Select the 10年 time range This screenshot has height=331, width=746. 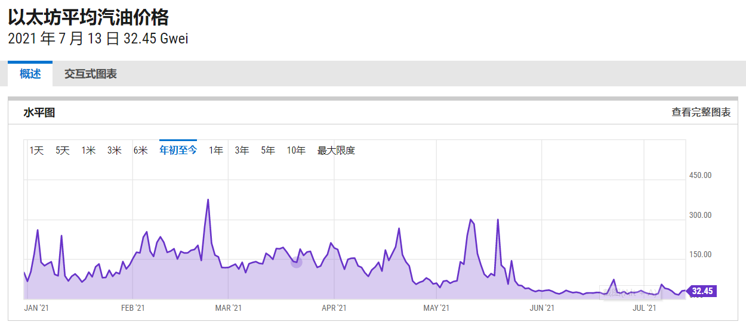pos(296,151)
